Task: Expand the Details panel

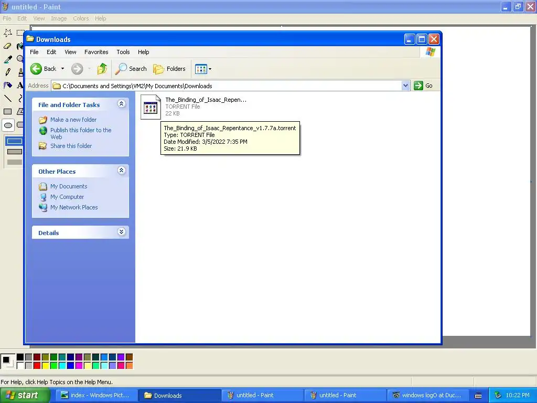Action: (121, 232)
